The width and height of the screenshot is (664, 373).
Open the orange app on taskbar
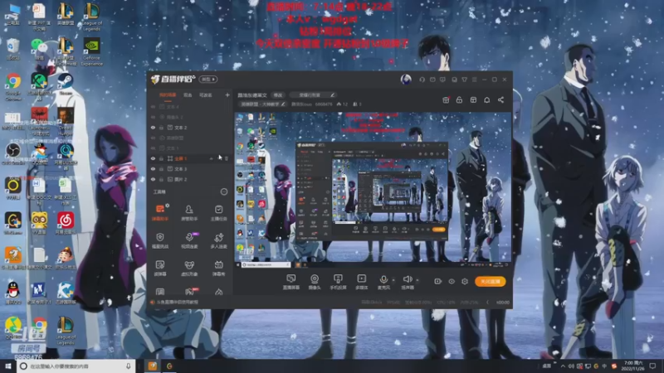tap(153, 366)
